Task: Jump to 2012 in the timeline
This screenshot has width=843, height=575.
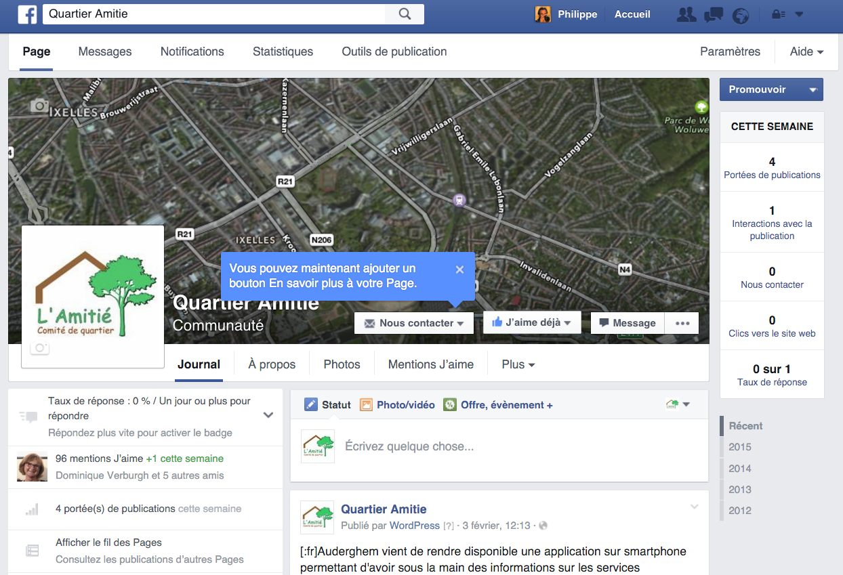Action: (x=740, y=510)
